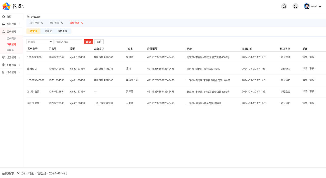Click the name 华诺威丹阳
The width and height of the screenshot is (326, 178).
(x=132, y=80)
